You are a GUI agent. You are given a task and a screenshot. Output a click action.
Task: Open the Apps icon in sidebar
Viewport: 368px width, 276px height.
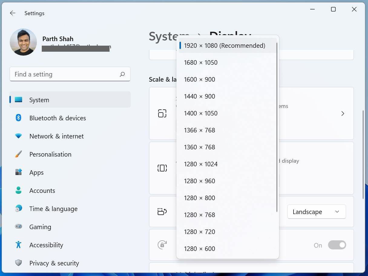pos(18,172)
